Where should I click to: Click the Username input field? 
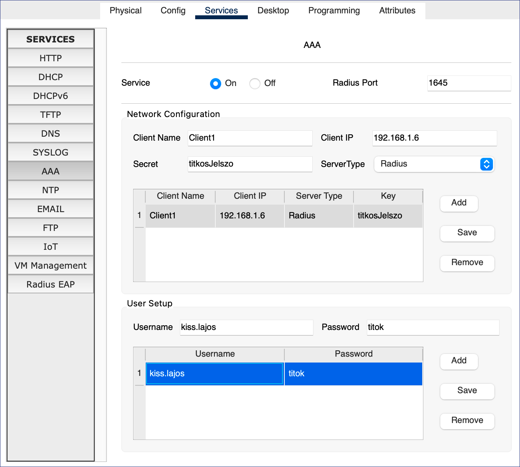pos(247,327)
